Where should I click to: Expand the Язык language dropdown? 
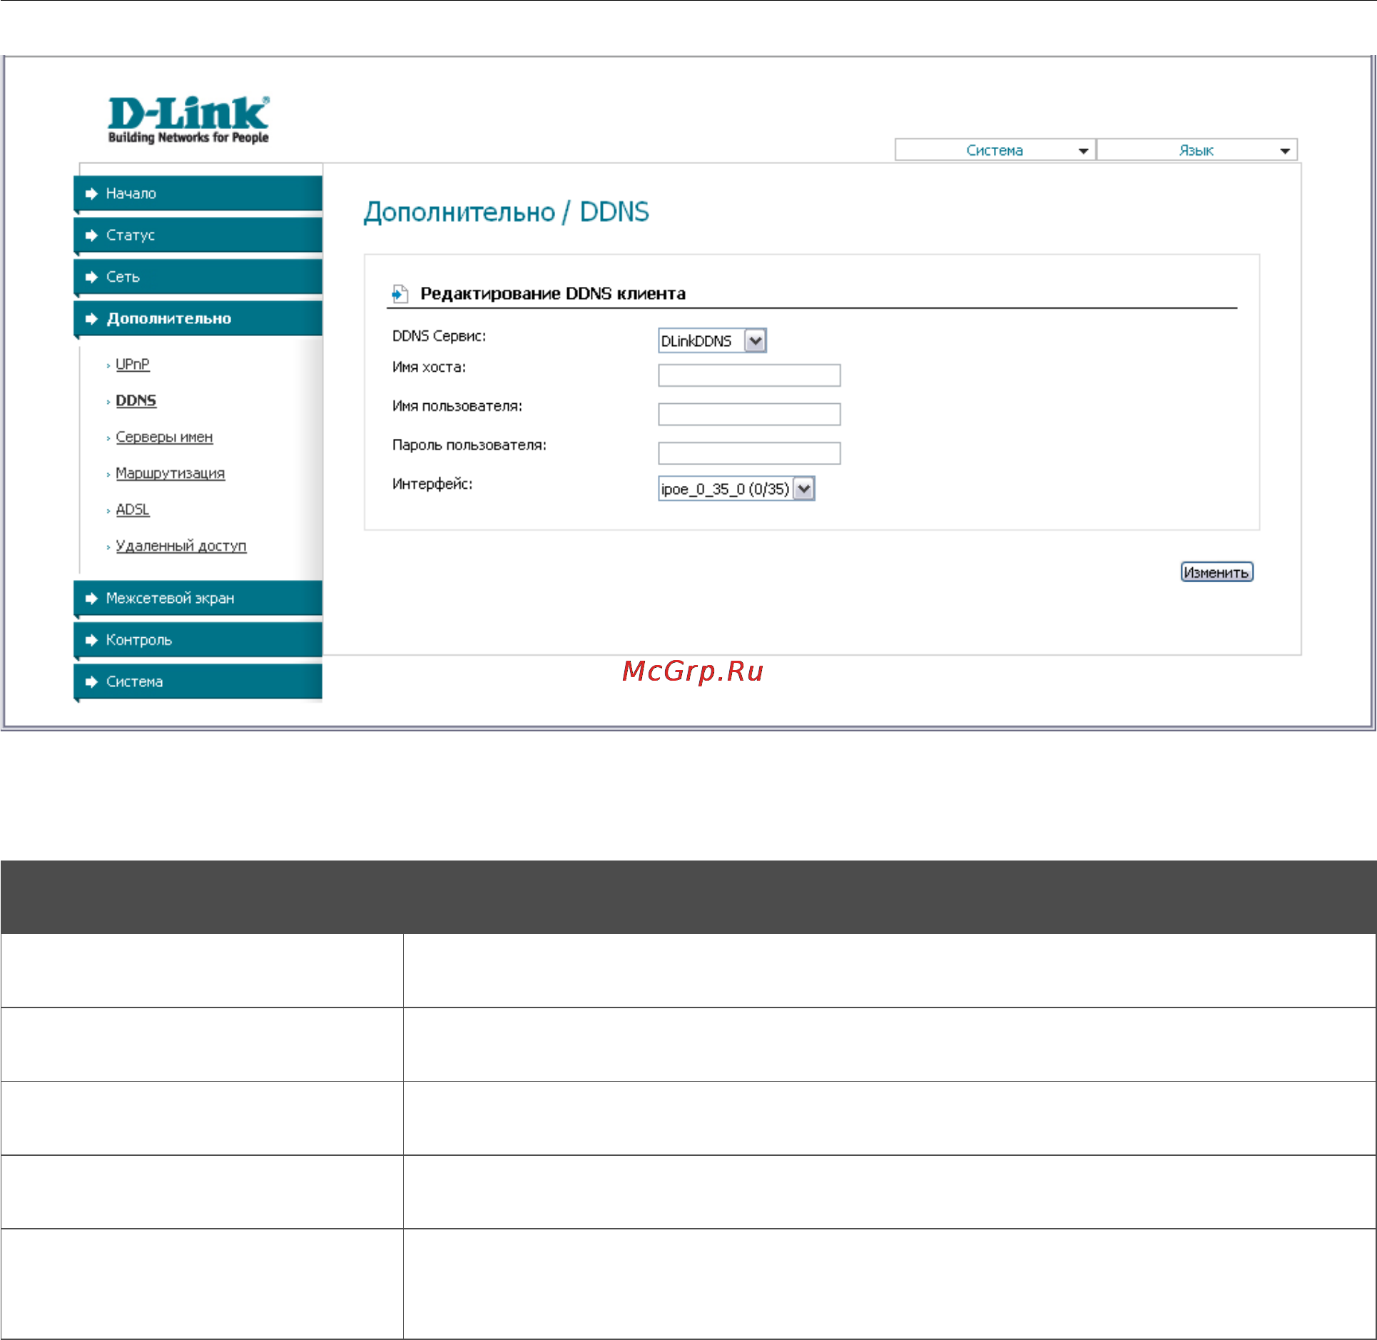1196,150
